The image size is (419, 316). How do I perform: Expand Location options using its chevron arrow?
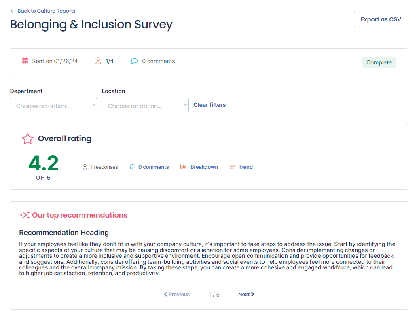coord(185,105)
